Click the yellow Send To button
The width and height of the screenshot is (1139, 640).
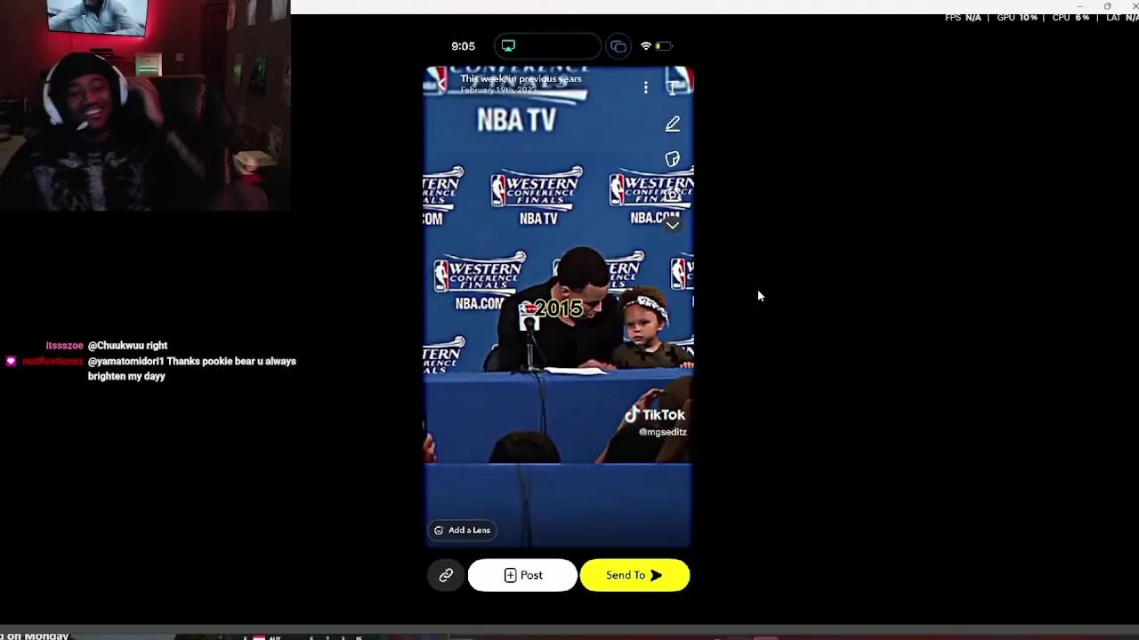click(x=634, y=575)
